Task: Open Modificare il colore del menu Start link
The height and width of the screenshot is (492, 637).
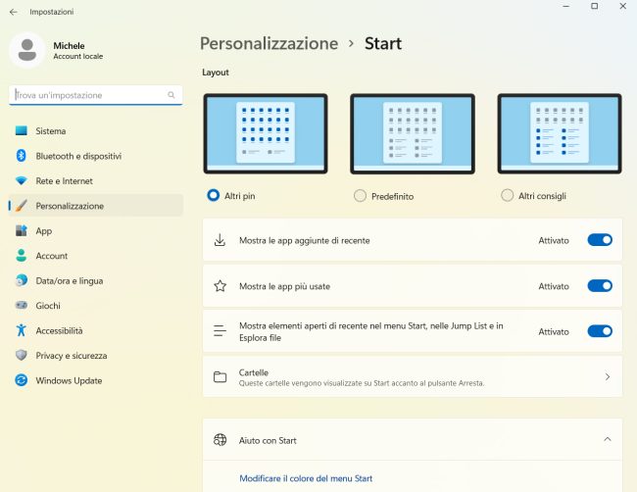Action: tap(306, 478)
